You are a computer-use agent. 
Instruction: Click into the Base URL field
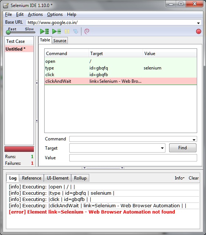[x=111, y=23]
